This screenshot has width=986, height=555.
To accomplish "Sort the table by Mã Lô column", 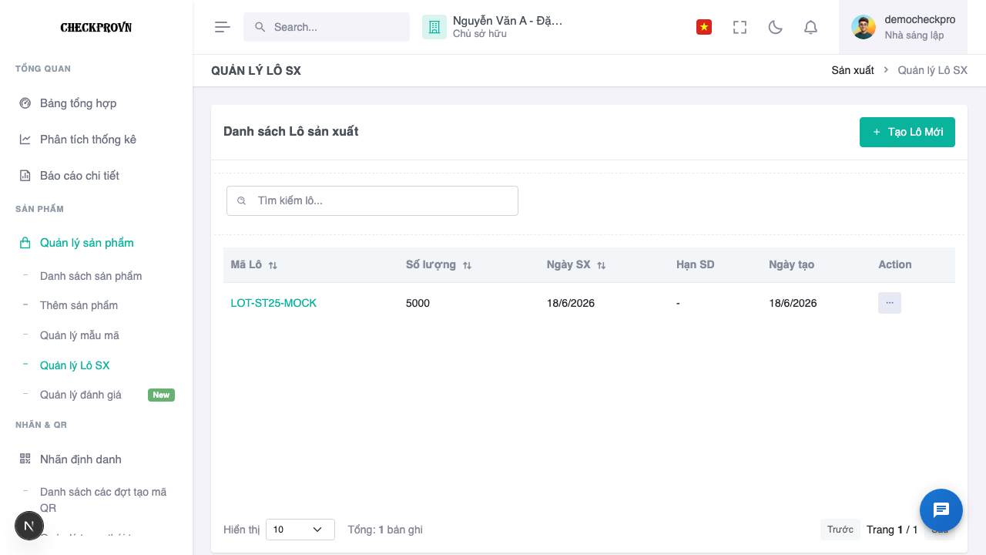I will [x=273, y=265].
